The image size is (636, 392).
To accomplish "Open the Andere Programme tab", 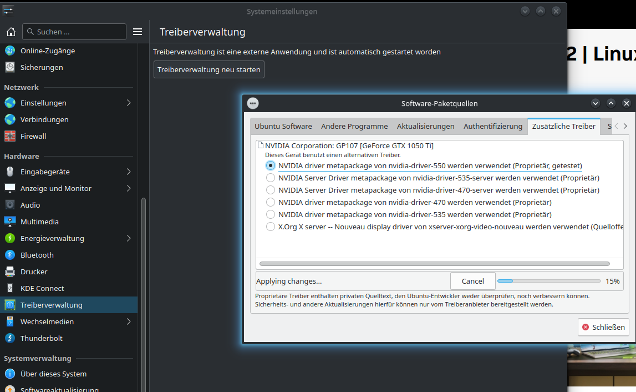I will 354,127.
